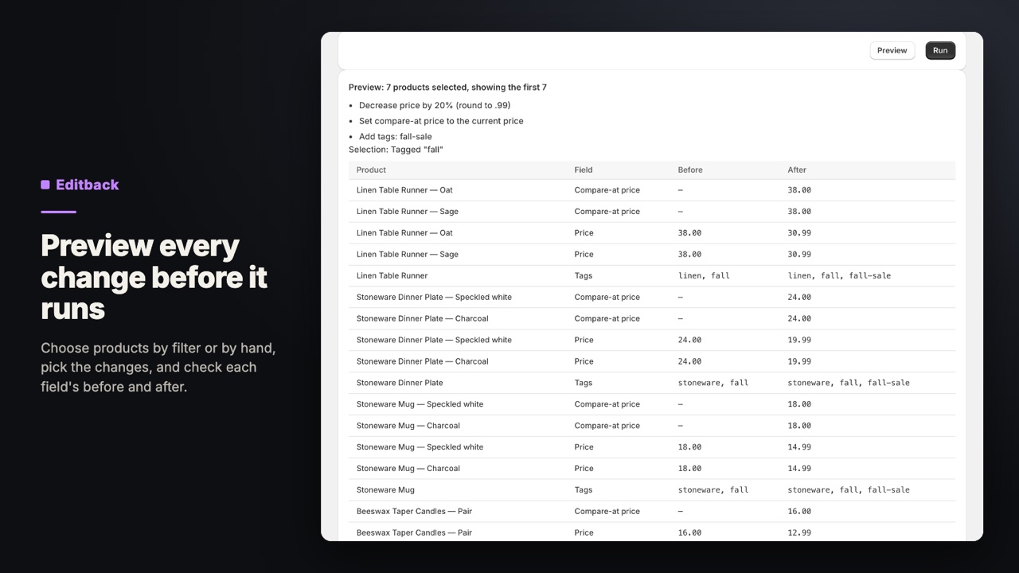
Task: Click the 12.99 after price value
Action: (x=799, y=533)
